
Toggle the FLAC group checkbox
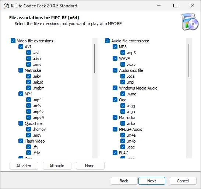115,153
